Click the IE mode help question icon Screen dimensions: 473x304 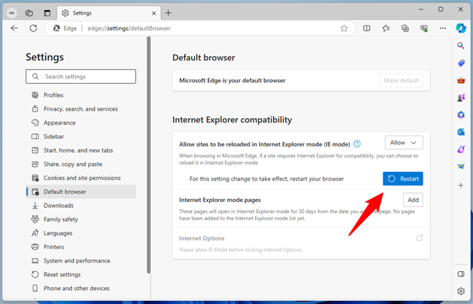tap(357, 144)
